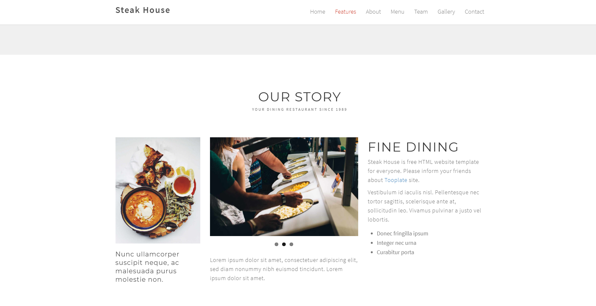Click the OUR STORY heading
The height and width of the screenshot is (306, 596).
click(x=300, y=97)
